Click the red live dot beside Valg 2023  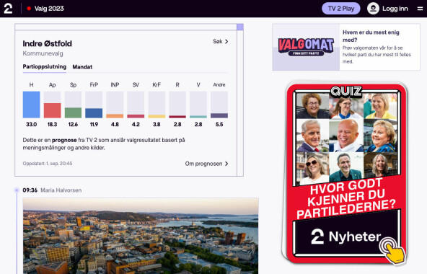click(x=29, y=9)
